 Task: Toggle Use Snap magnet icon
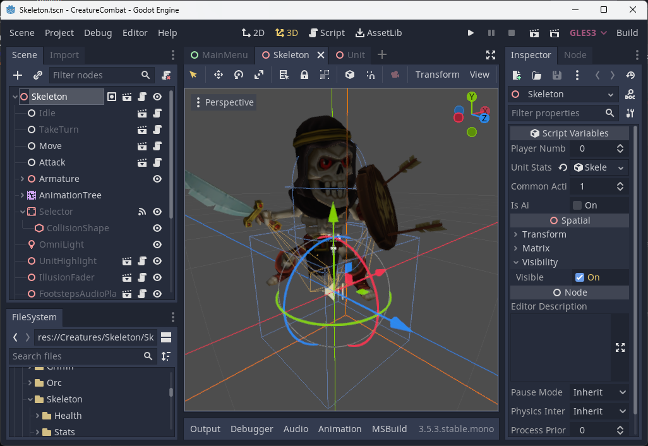370,75
